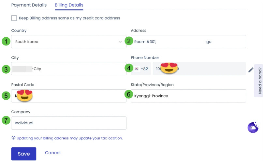Image resolution: width=263 pixels, height=161 pixels.
Task: Click the Address input field
Action: click(188, 42)
